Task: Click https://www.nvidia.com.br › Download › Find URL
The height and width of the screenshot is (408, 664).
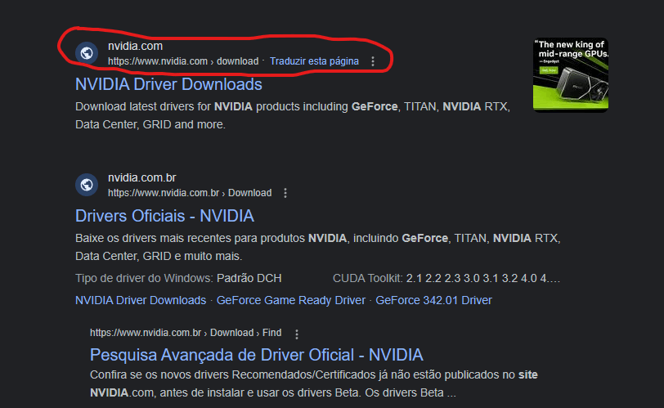Action: coord(186,333)
